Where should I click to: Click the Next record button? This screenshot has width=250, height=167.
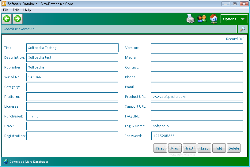pyautogui.click(x=190, y=148)
